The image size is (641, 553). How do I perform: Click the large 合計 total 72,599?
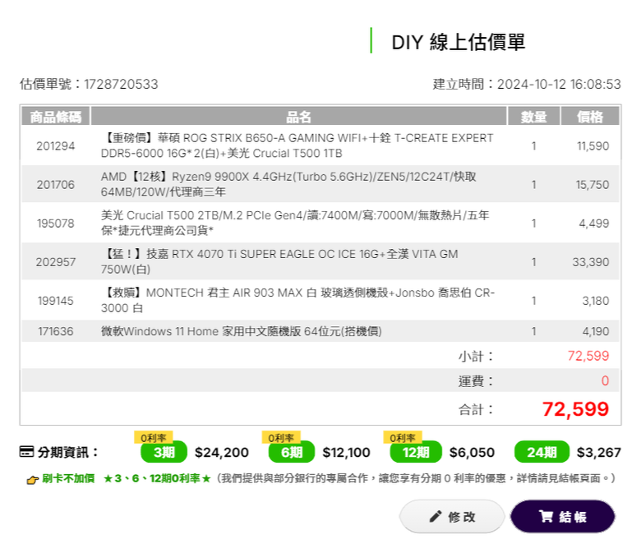point(575,409)
